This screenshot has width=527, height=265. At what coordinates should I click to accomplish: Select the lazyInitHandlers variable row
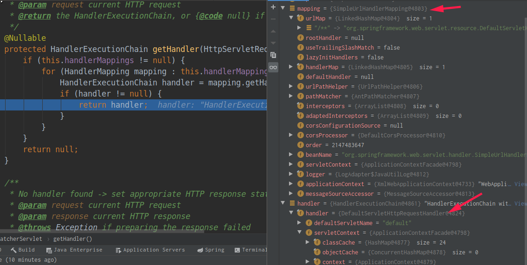click(x=344, y=58)
